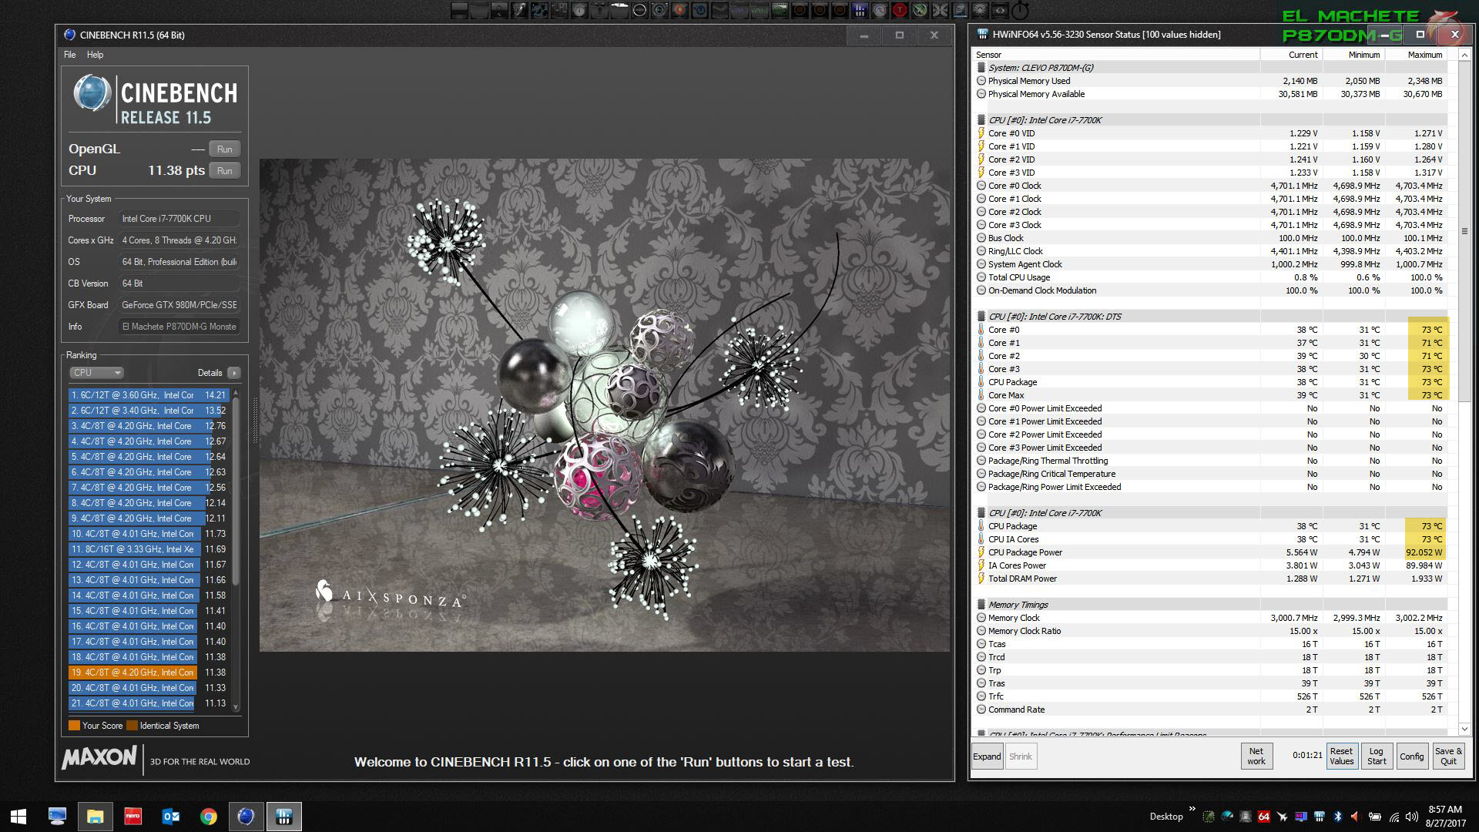Click the Network button in HWiNFO
Viewport: 1479px width, 832px height.
click(x=1256, y=757)
